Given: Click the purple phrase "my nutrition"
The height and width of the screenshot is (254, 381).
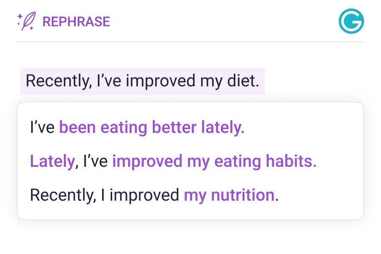Looking at the screenshot, I should point(229,195).
